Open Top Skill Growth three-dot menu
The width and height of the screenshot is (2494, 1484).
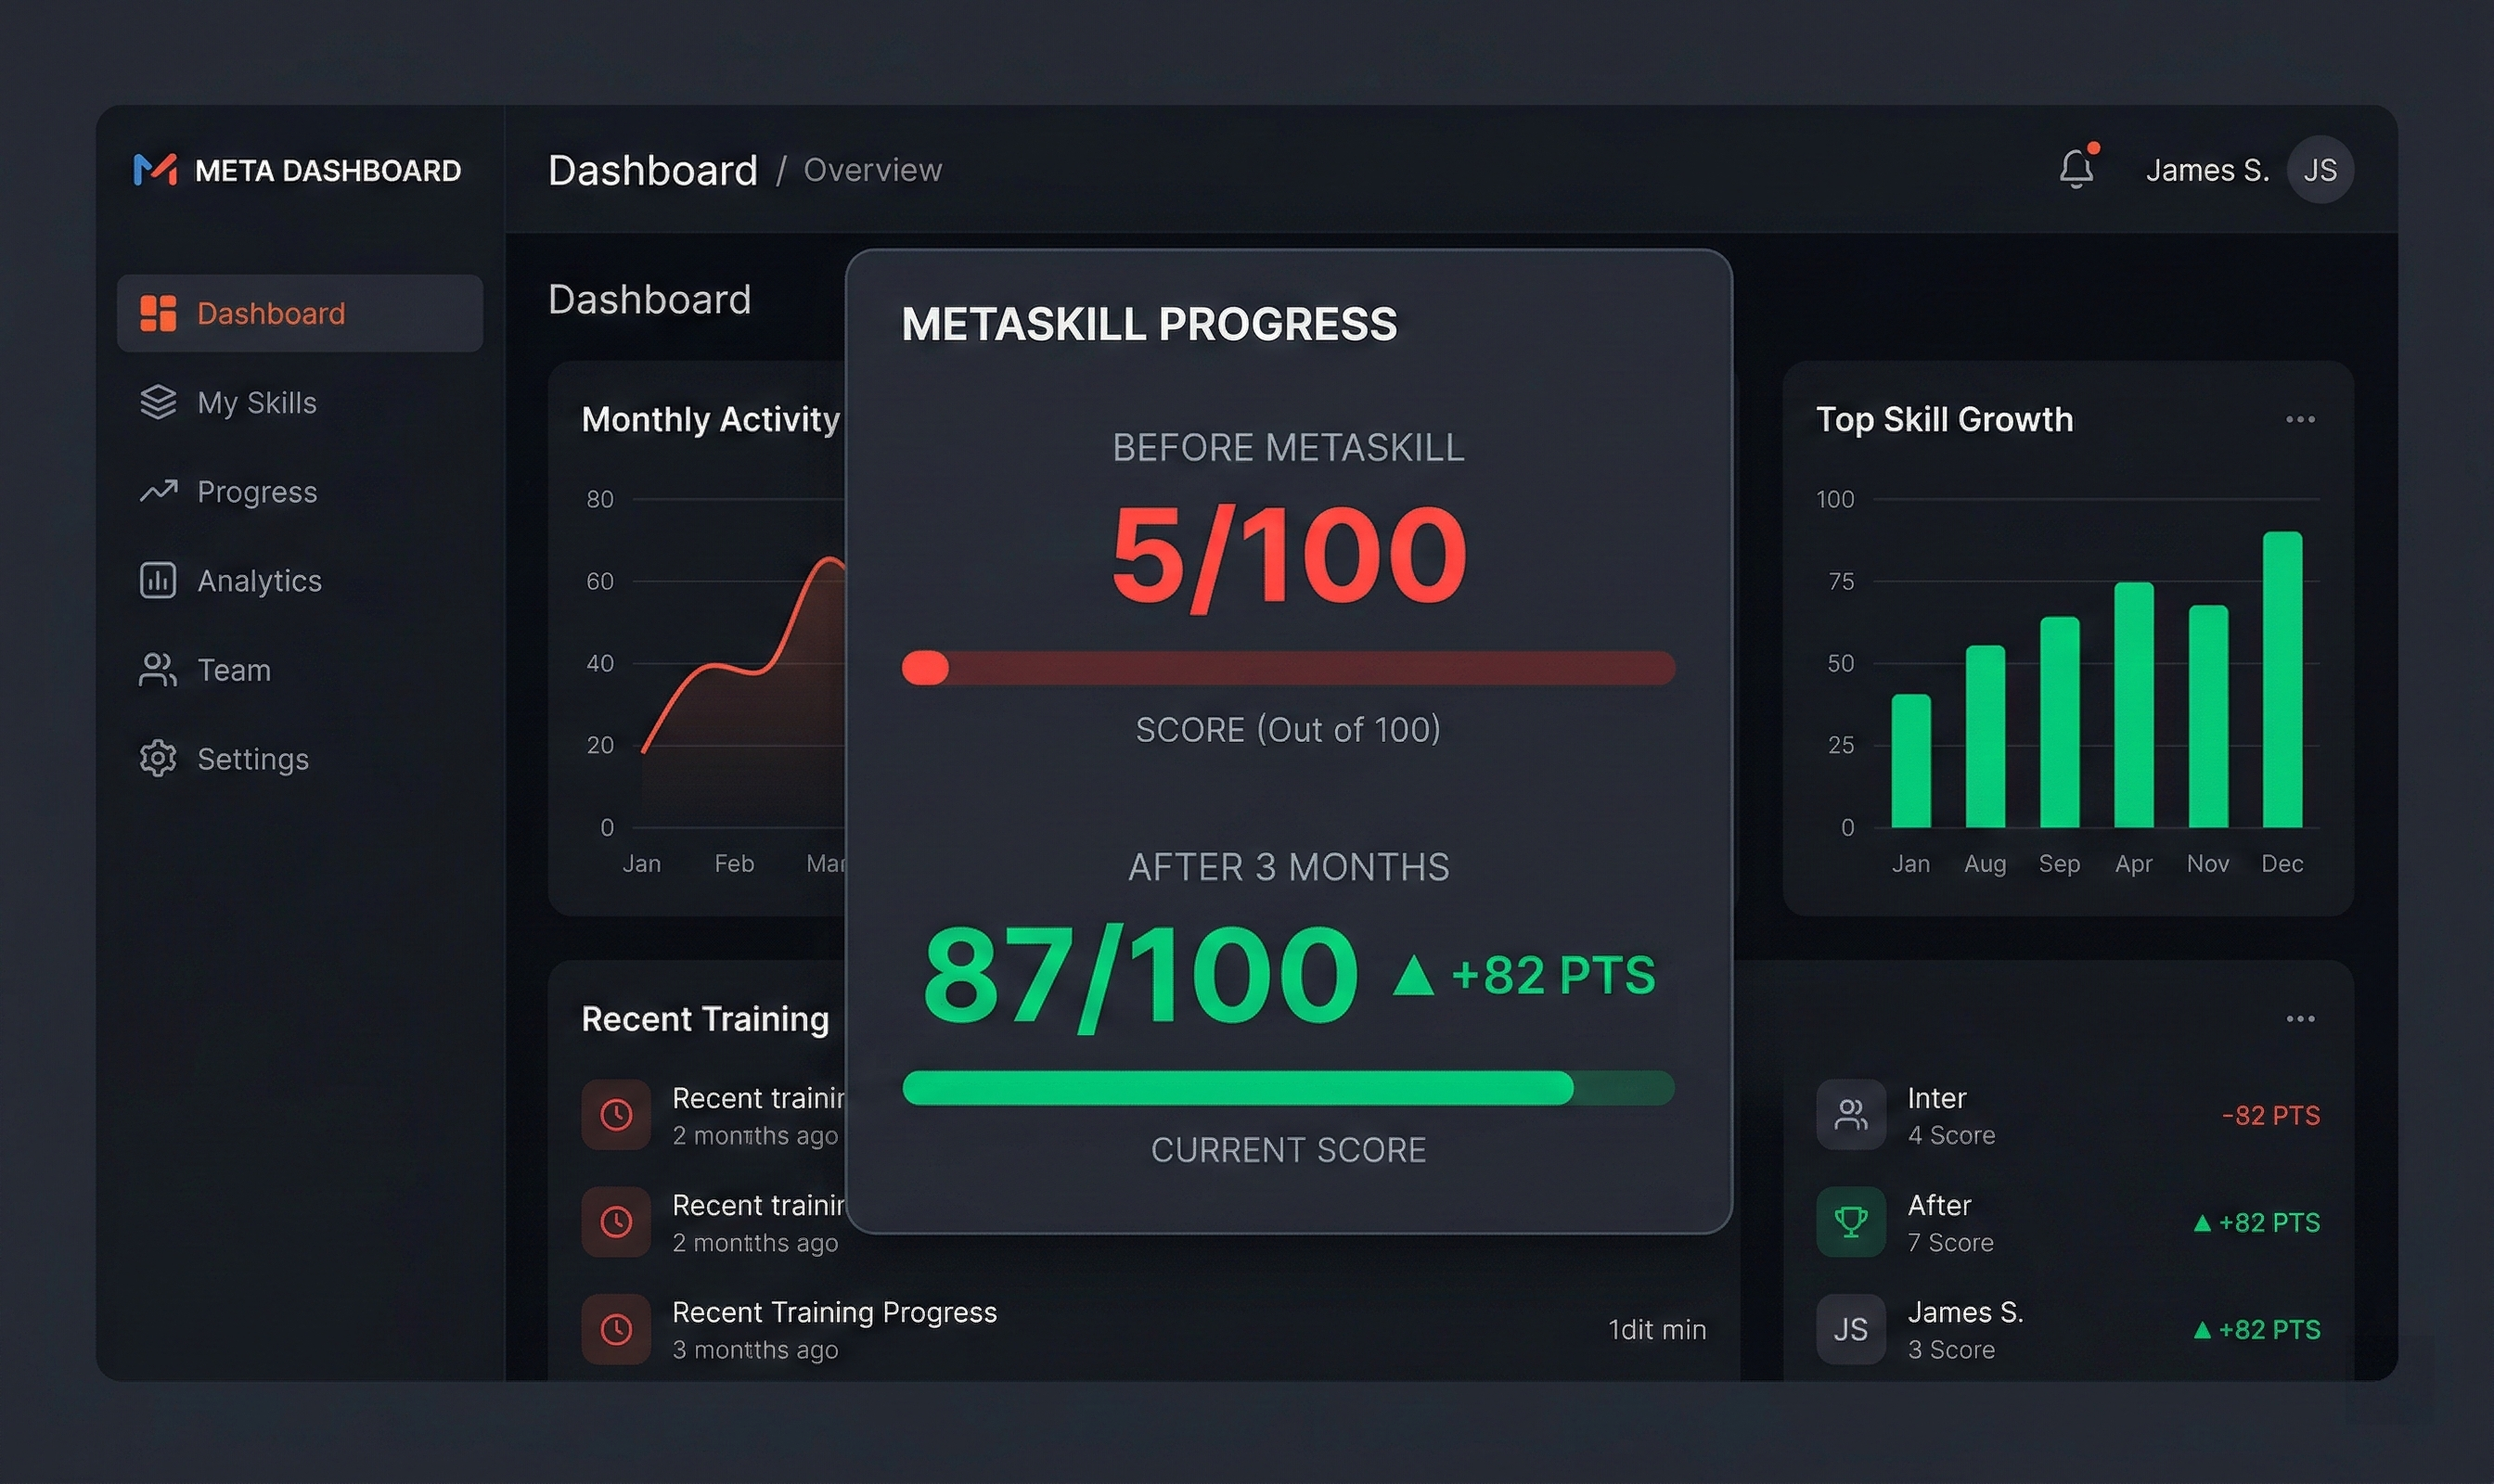[2299, 419]
